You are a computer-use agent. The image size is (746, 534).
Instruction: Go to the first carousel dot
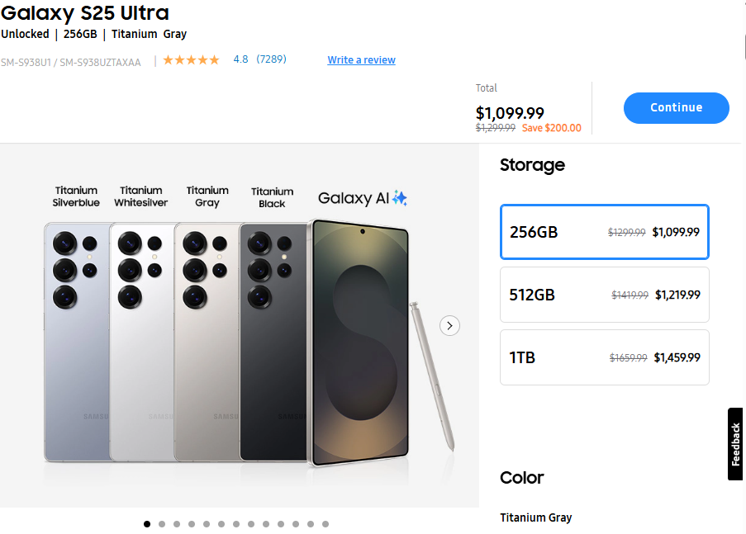(x=147, y=524)
